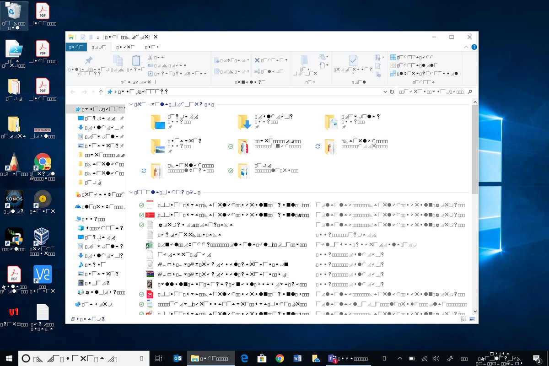Click the Copy icon in the Clipboard group
549x366 pixels.
click(x=118, y=60)
